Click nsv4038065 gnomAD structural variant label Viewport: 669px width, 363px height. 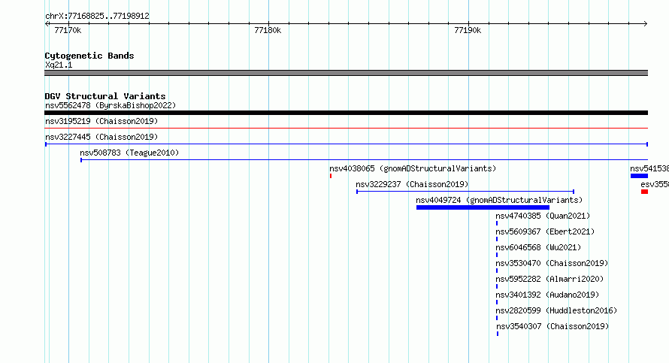pos(413,168)
